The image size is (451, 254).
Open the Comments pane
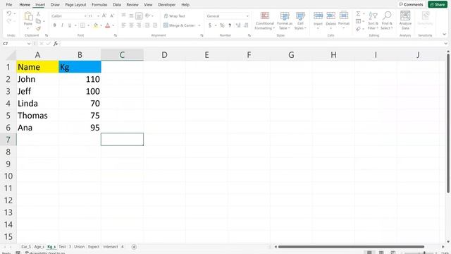tap(411, 5)
